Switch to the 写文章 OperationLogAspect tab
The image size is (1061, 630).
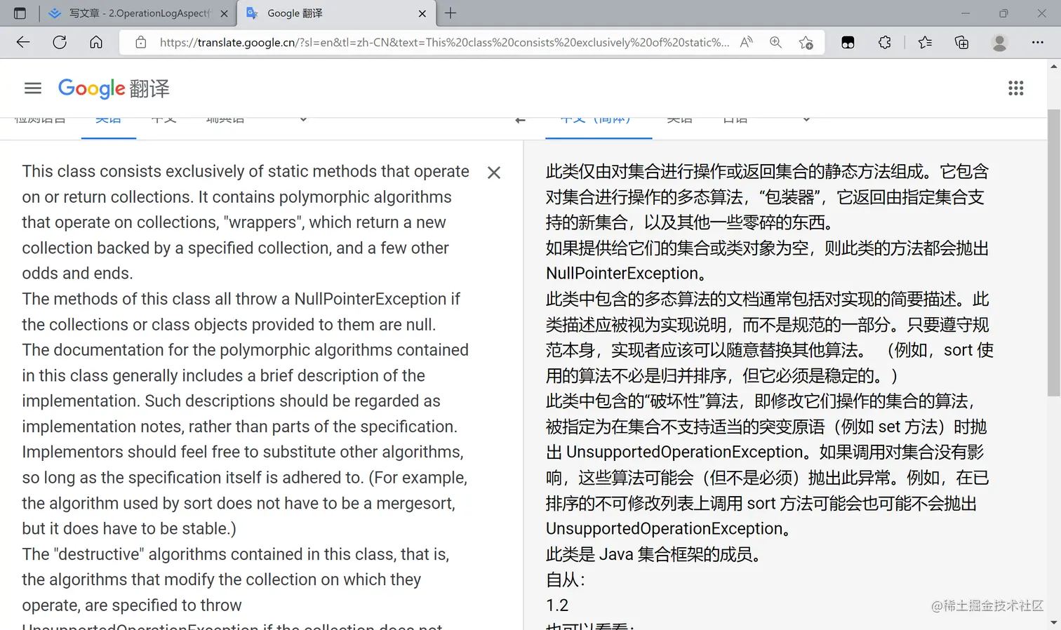point(138,13)
